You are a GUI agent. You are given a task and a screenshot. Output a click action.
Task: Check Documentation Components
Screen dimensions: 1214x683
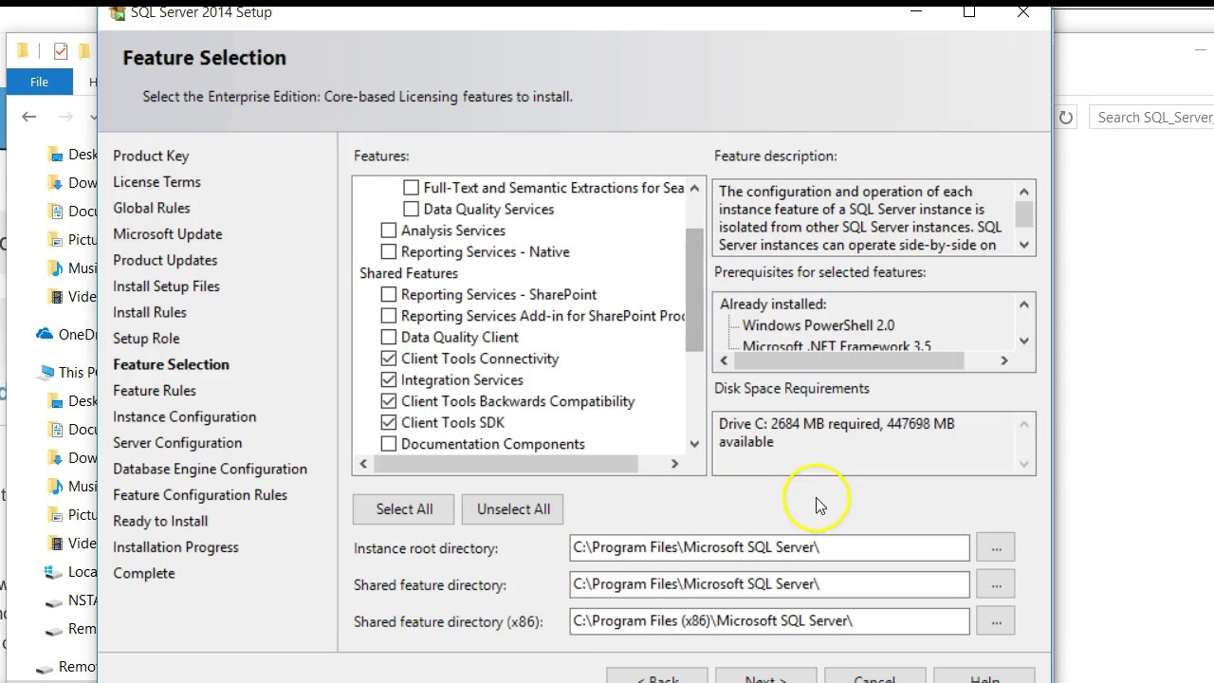tap(389, 444)
